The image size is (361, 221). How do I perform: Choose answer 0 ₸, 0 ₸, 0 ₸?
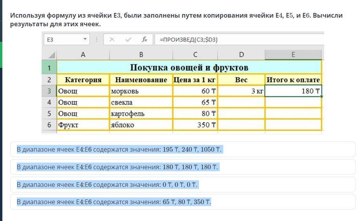click(x=183, y=185)
